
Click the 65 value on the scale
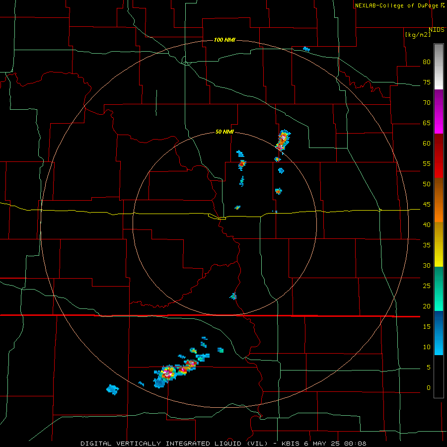pyautogui.click(x=427, y=123)
